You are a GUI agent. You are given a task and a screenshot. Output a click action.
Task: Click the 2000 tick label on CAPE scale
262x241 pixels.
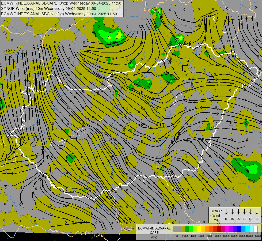click(x=233, y=236)
